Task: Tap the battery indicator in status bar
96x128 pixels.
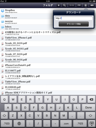Action: [x=94, y=1]
